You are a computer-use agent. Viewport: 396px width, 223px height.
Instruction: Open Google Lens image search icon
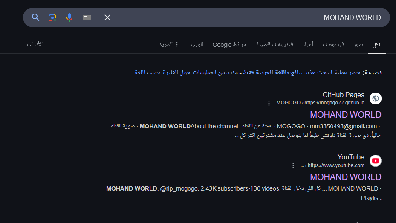coord(52,17)
